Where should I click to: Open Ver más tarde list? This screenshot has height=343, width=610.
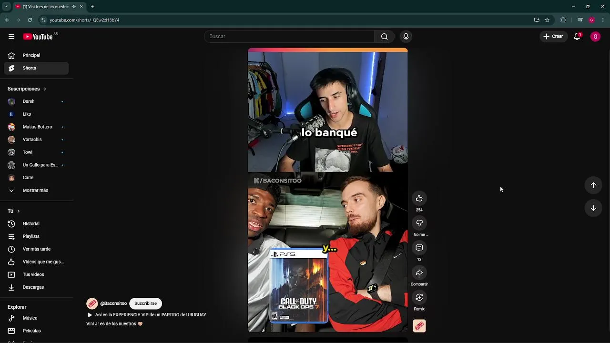36,249
